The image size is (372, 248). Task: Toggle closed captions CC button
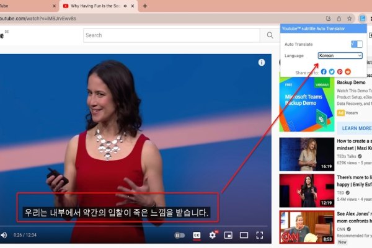point(197,235)
